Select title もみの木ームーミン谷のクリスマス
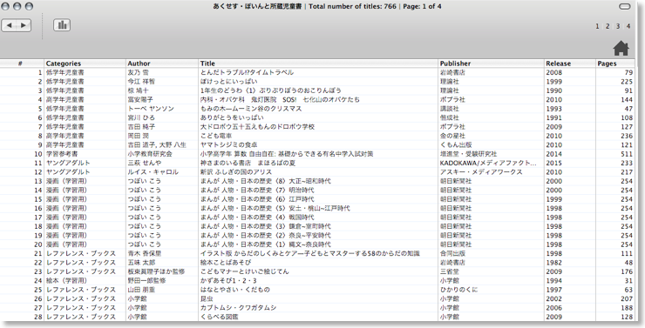Screen dimensions: 645x328 point(251,109)
